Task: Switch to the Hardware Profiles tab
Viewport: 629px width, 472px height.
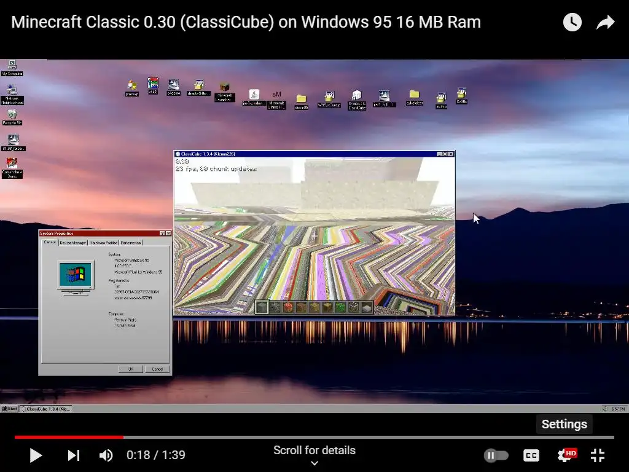Action: point(103,242)
